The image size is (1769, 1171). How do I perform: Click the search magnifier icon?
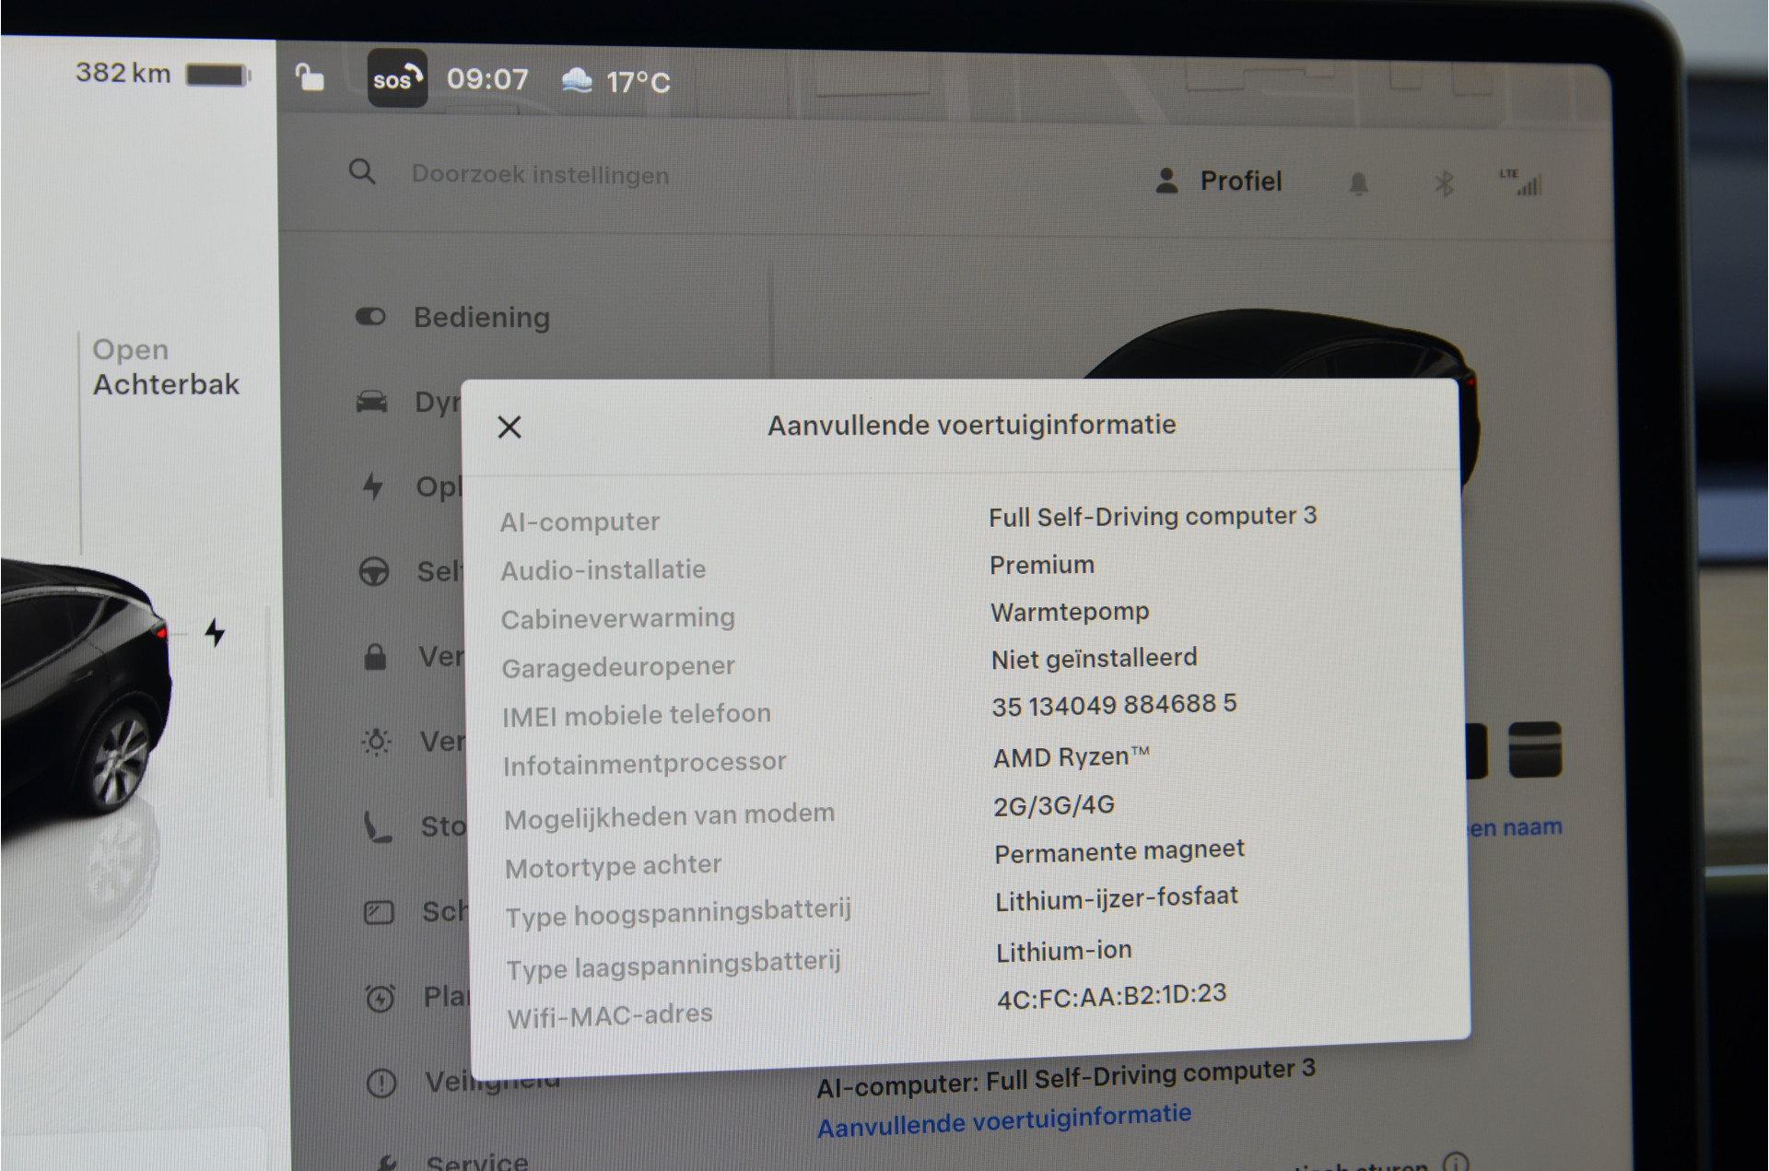click(362, 171)
